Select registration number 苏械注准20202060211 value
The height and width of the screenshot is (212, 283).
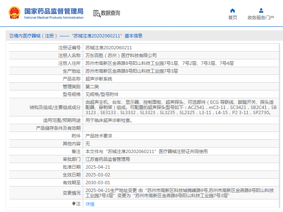109,48
